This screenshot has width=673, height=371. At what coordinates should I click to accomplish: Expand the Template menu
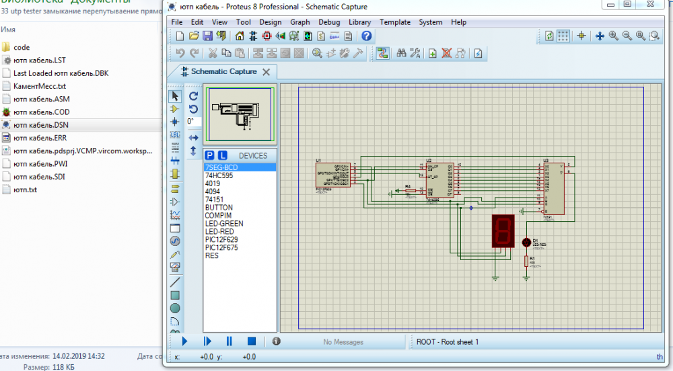(395, 22)
